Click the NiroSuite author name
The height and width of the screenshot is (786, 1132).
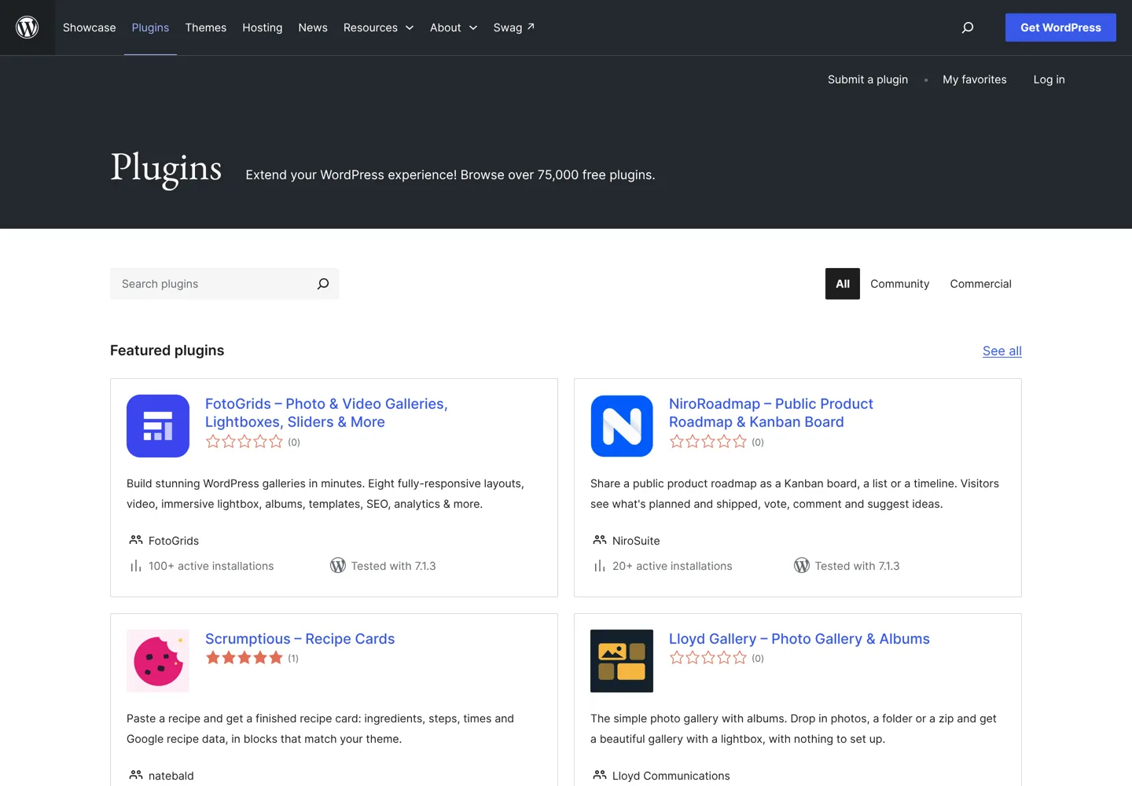click(x=636, y=541)
